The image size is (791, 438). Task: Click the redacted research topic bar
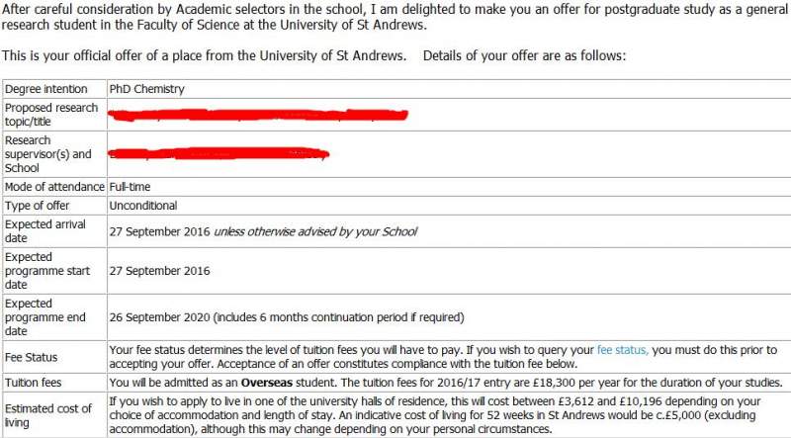258,116
